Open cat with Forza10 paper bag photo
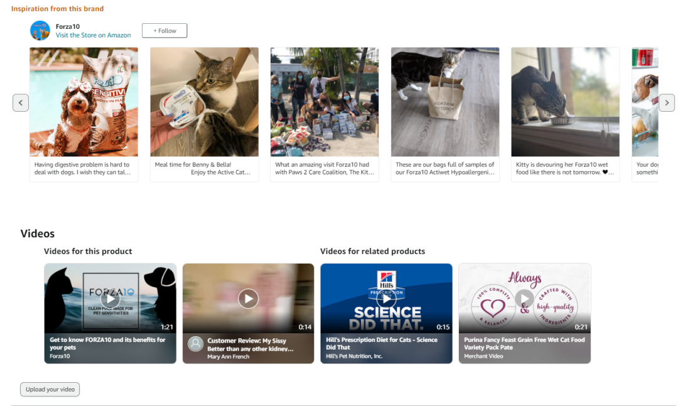This screenshot has width=678, height=406. (445, 102)
